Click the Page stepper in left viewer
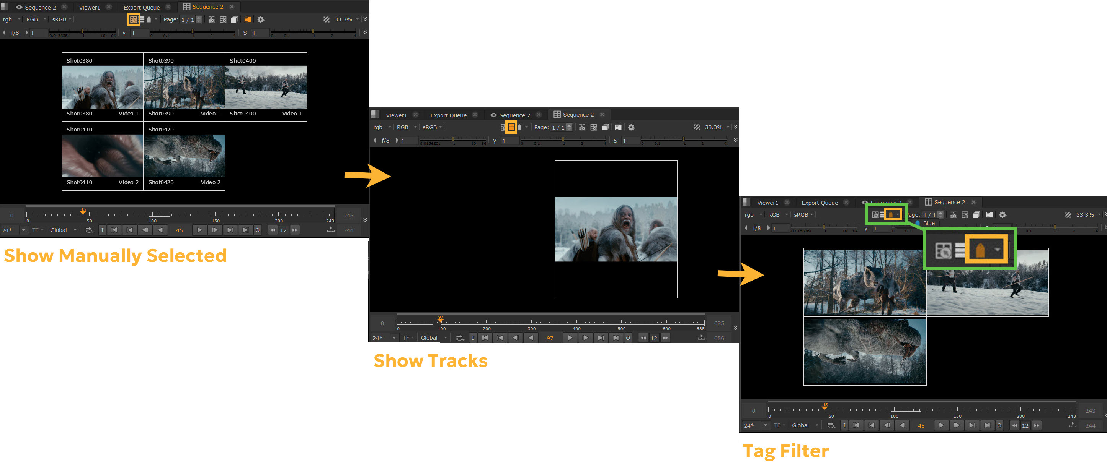1107x472 pixels. (199, 19)
